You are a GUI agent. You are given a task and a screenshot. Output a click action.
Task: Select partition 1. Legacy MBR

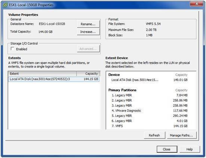tap(122, 95)
